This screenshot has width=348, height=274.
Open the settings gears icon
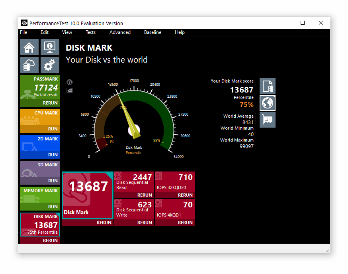click(x=50, y=65)
